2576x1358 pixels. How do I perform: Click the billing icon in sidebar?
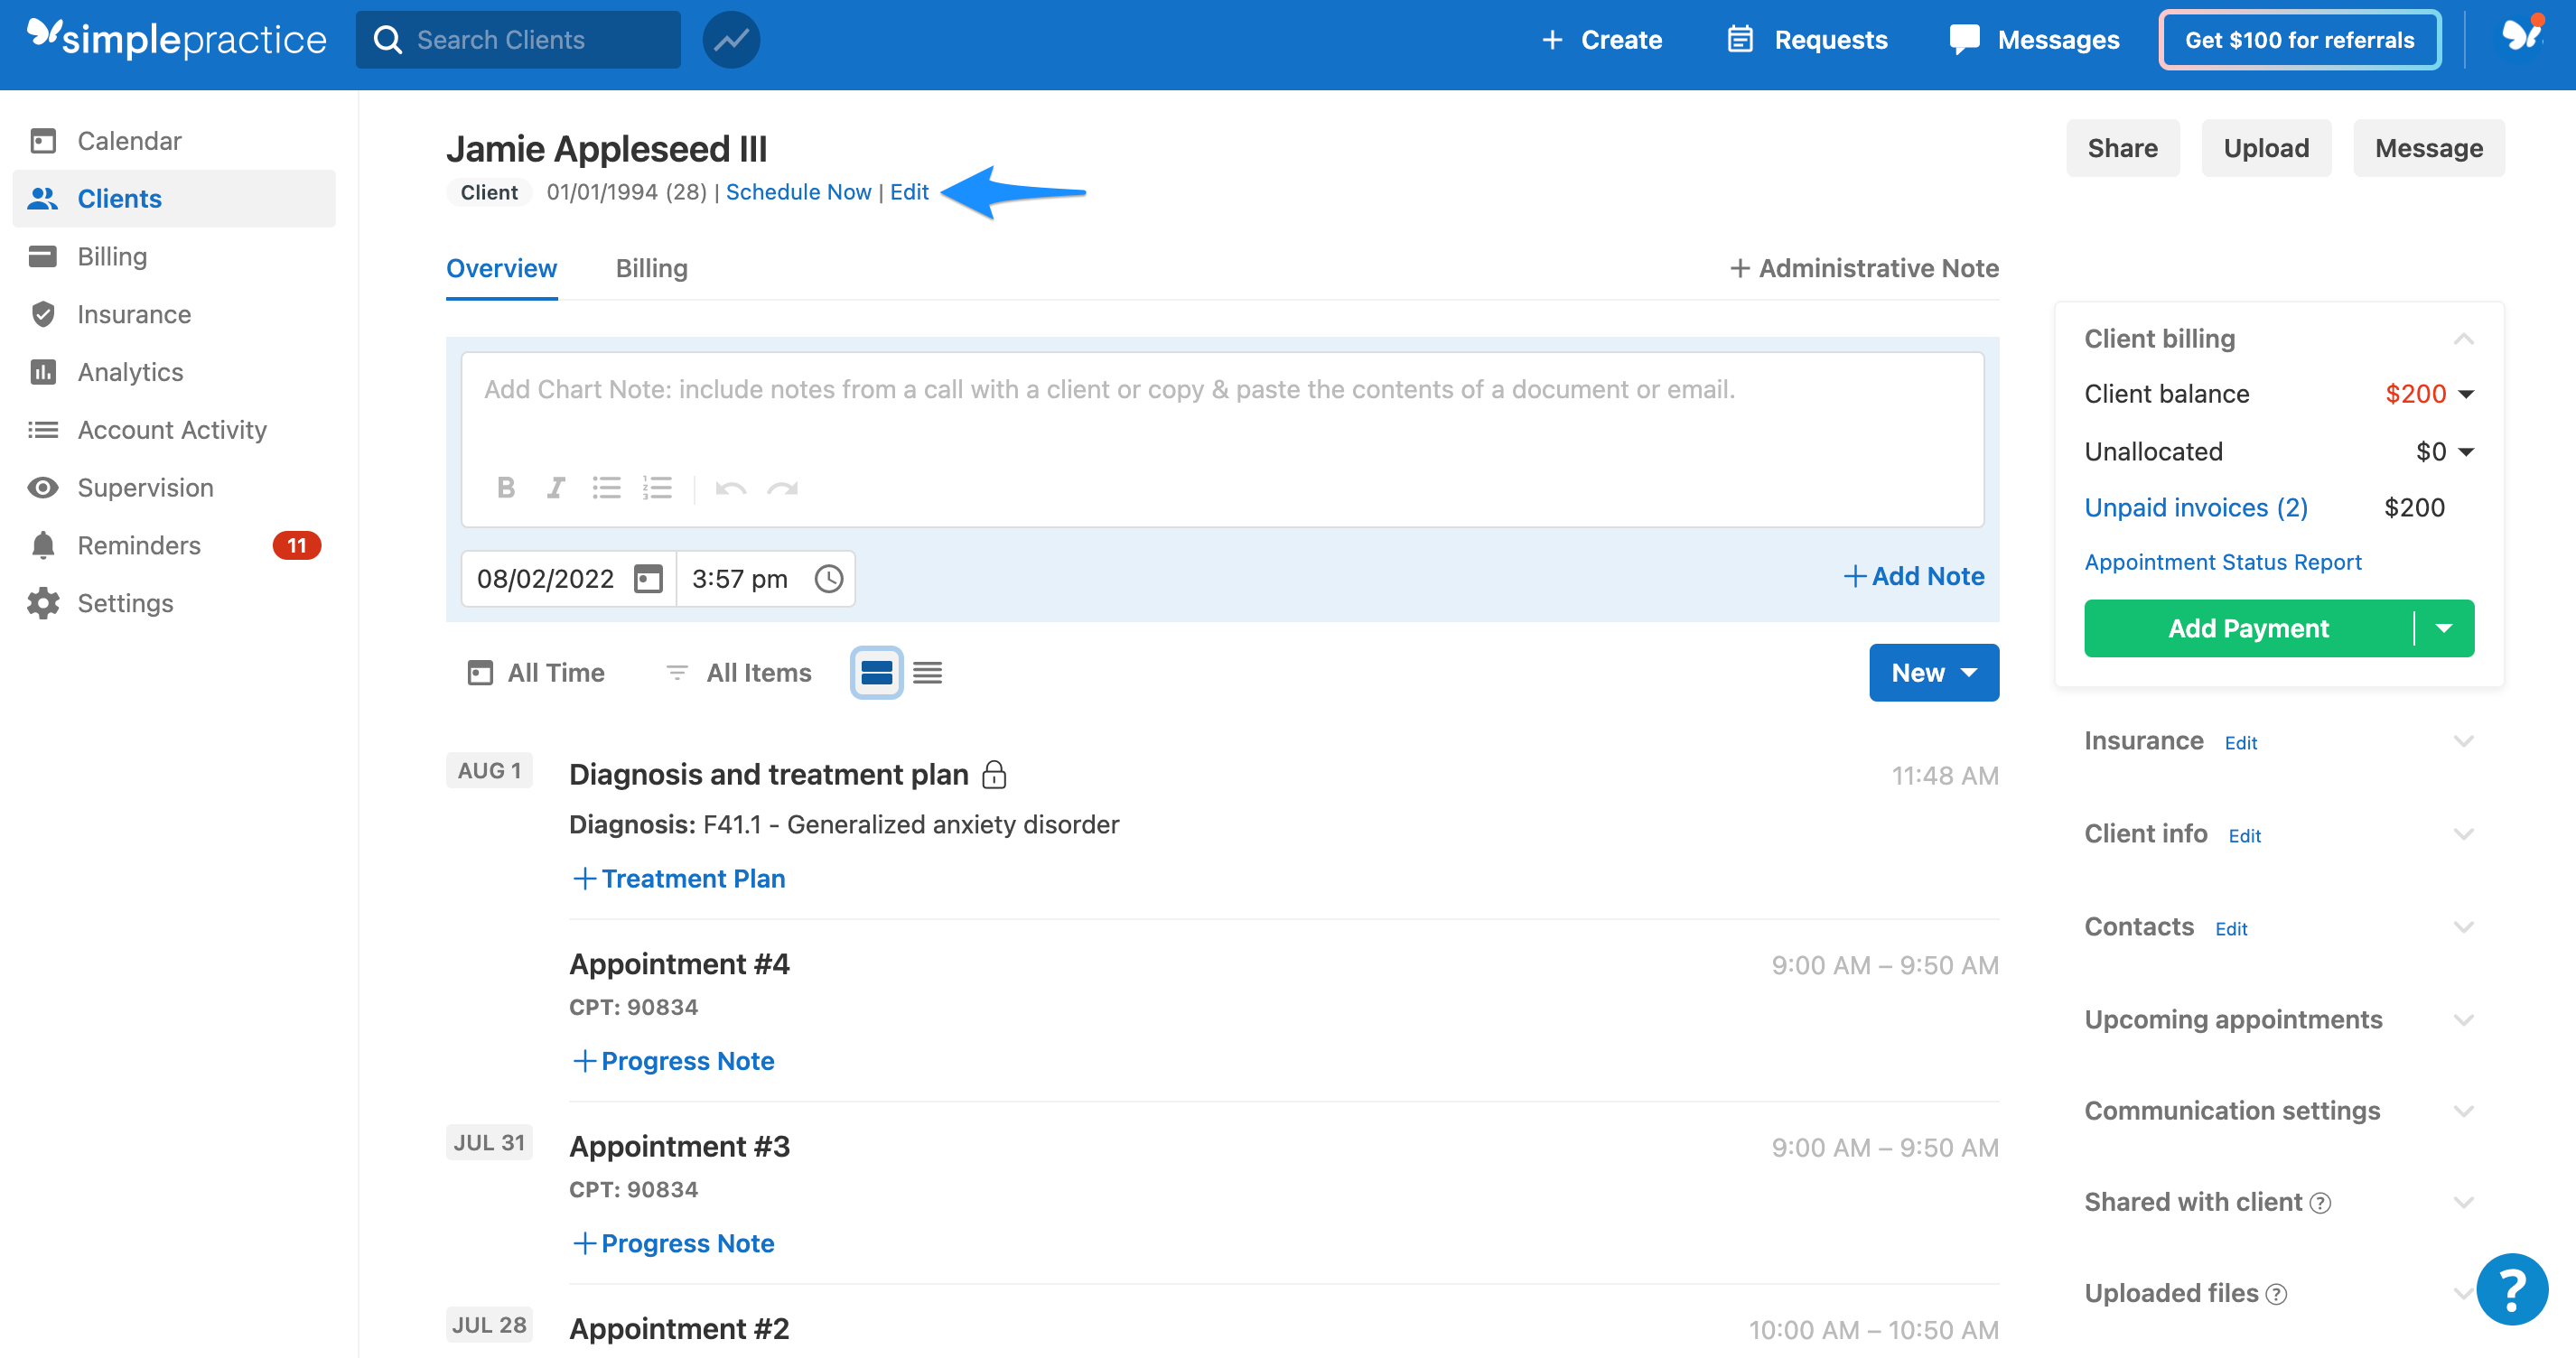(x=42, y=256)
